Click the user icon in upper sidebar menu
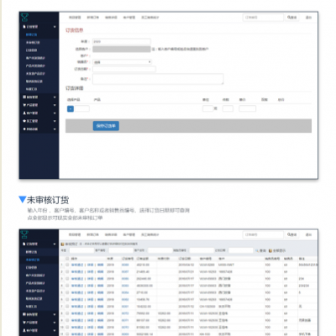Viewport: 336px width, 336px height. (x=24, y=113)
